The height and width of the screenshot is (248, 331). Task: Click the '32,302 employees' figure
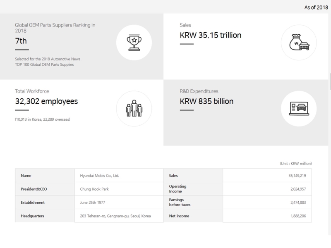46,101
